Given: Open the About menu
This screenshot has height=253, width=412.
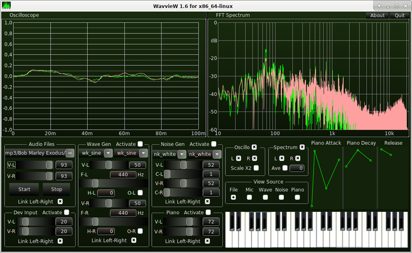Looking at the screenshot, I should pos(377,15).
